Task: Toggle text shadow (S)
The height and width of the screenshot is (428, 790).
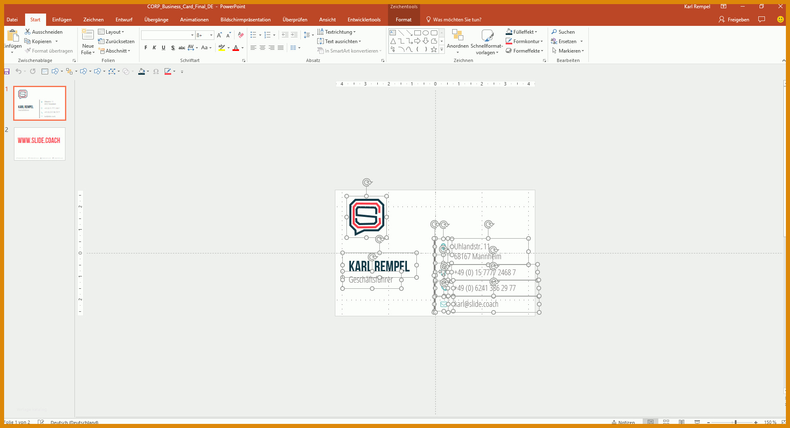Action: (173, 48)
